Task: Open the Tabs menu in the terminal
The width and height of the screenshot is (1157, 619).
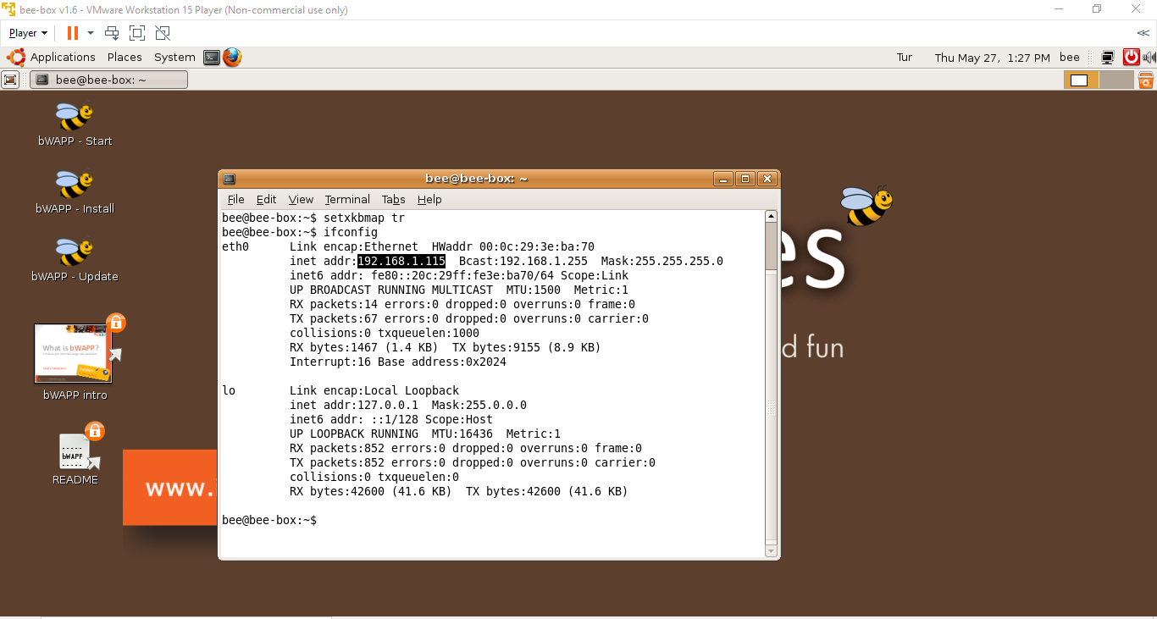Action: point(393,199)
